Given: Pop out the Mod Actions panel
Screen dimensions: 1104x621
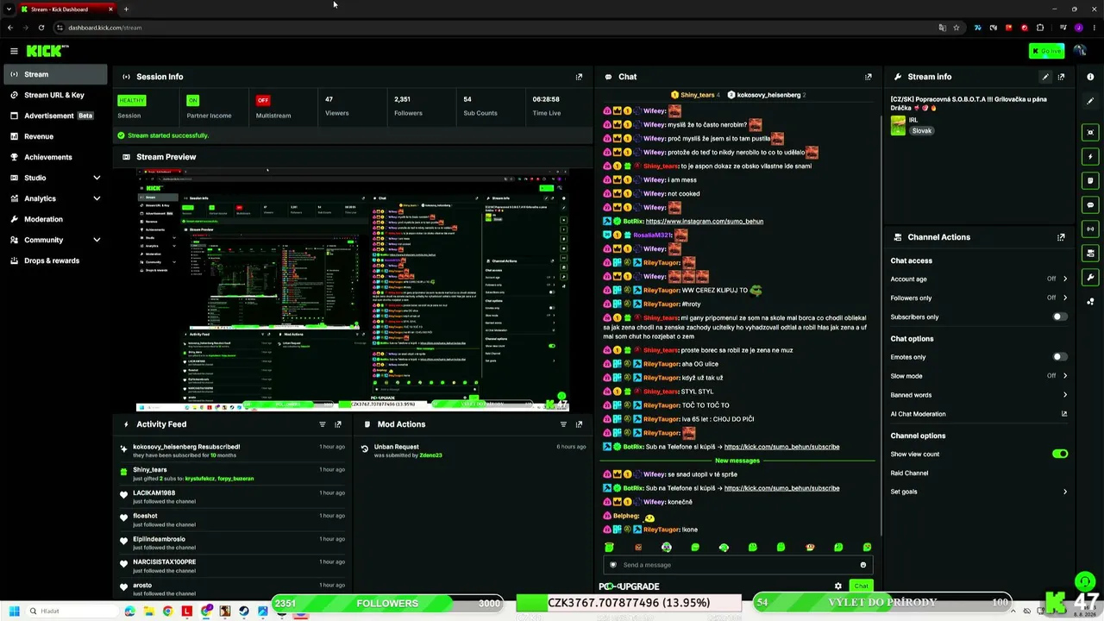Looking at the screenshot, I should (x=579, y=424).
